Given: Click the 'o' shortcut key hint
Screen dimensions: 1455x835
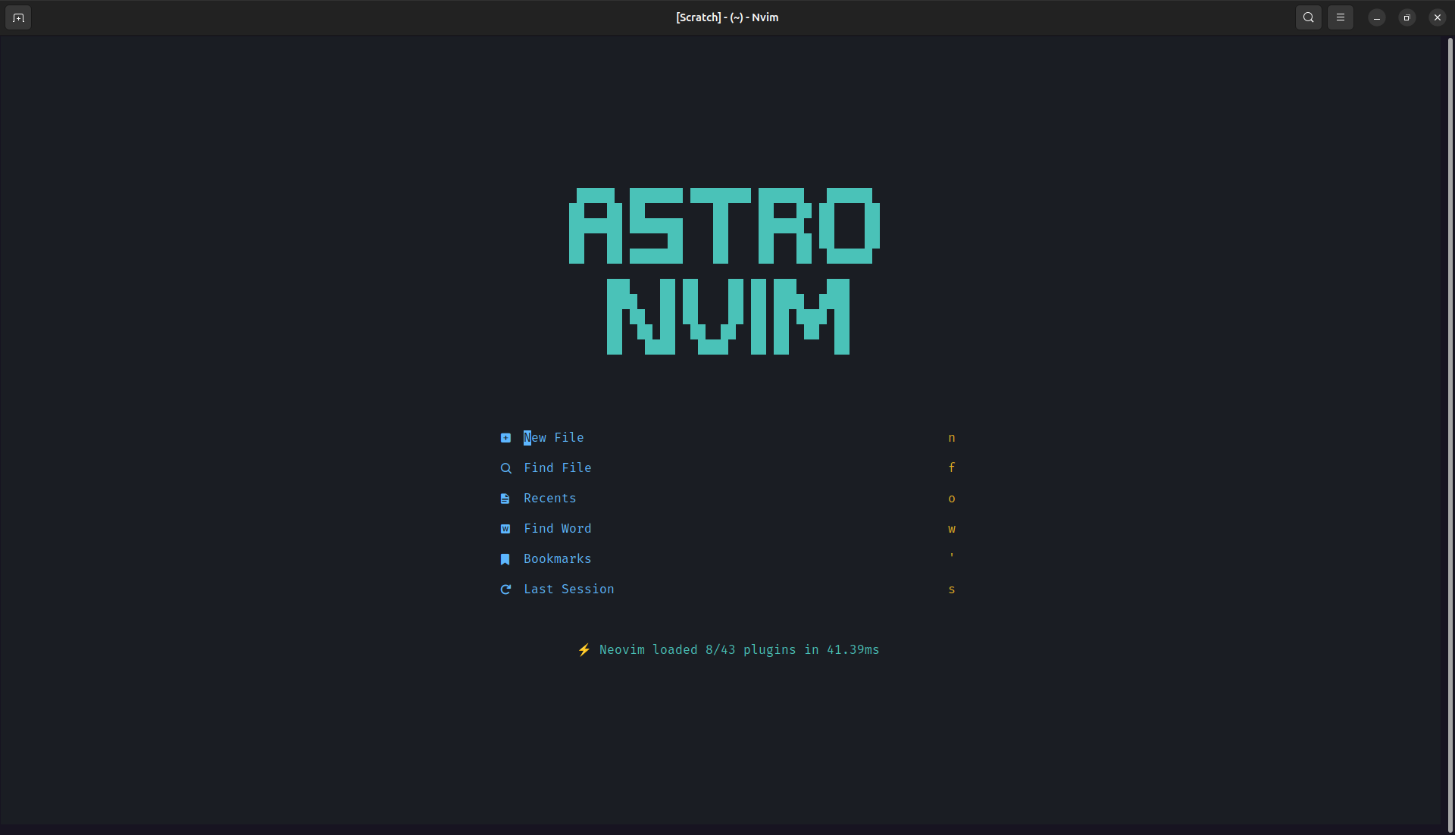Looking at the screenshot, I should [952, 499].
